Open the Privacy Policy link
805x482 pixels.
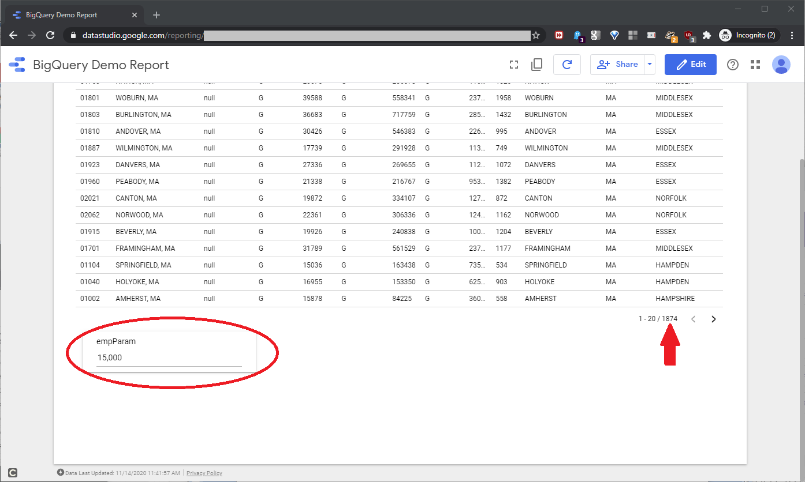(204, 473)
